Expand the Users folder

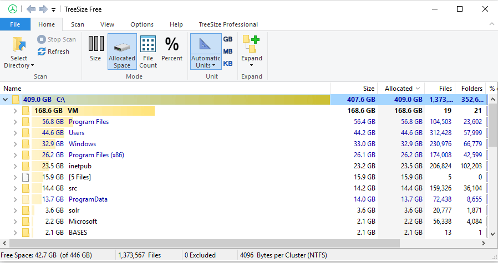coord(15,133)
